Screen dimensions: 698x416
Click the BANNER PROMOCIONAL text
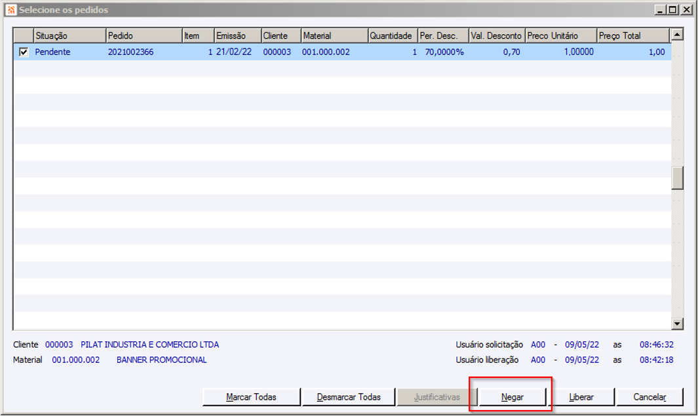pyautogui.click(x=162, y=360)
